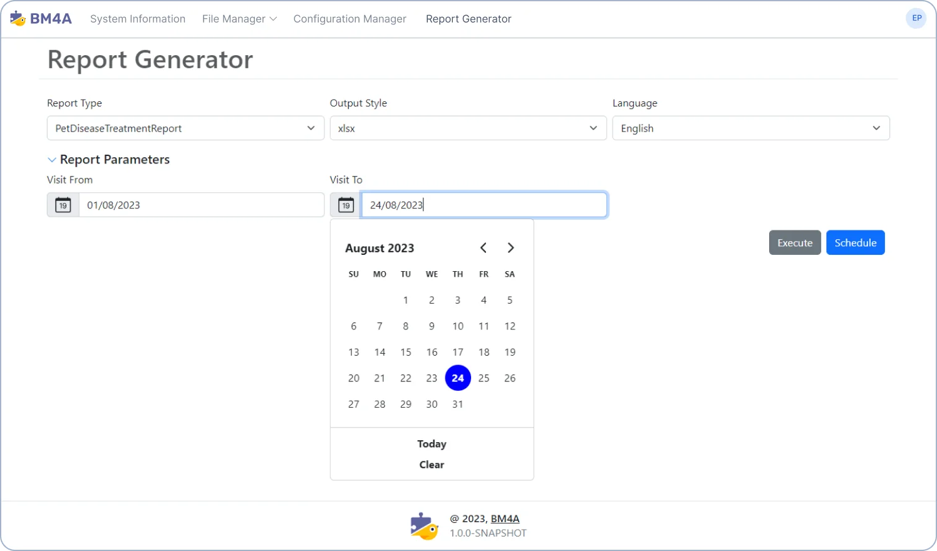Viewport: 937px width, 551px height.
Task: Open the Output Style dropdown
Action: point(468,128)
